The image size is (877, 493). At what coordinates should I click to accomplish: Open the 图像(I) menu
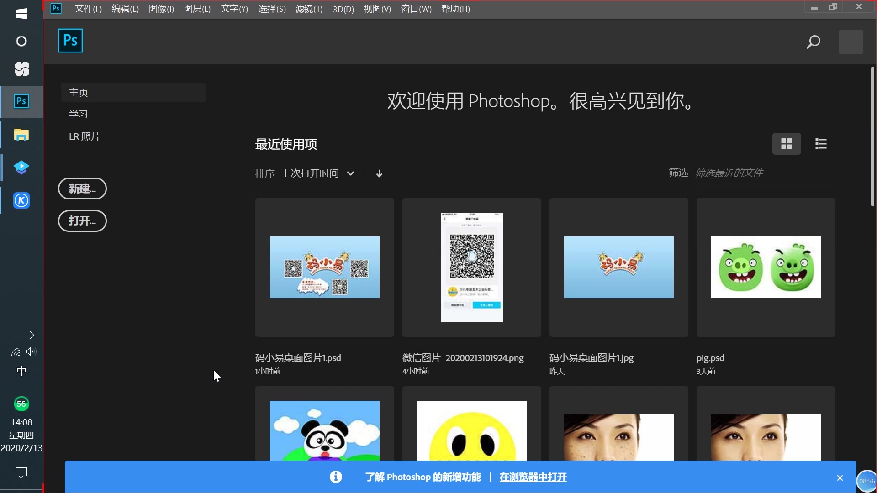click(161, 9)
